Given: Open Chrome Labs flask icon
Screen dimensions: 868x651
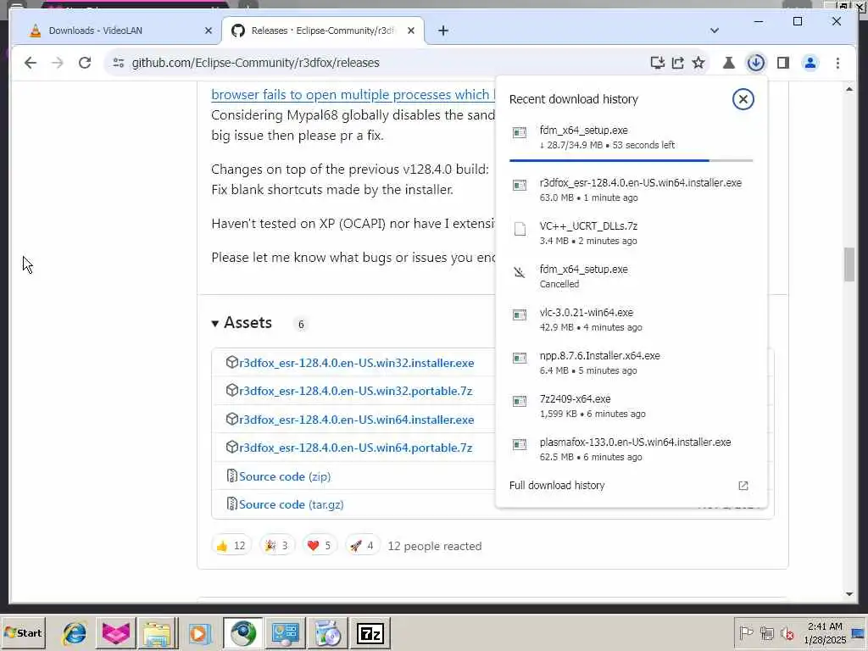Looking at the screenshot, I should [x=729, y=63].
